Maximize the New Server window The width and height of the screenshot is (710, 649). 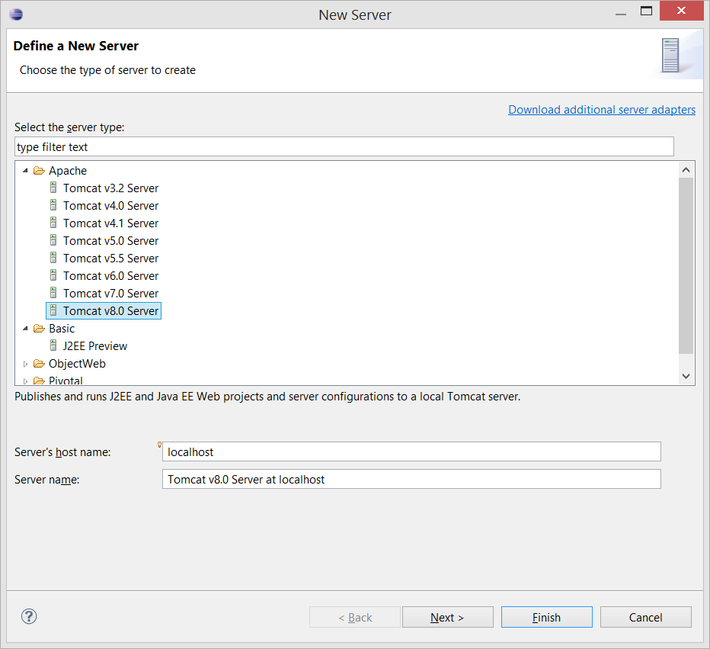[x=646, y=11]
